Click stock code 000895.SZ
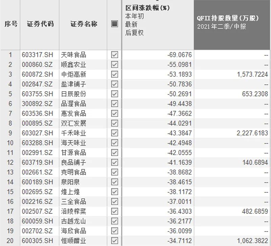Screen dimensions: 271x246 (x=37, y=123)
